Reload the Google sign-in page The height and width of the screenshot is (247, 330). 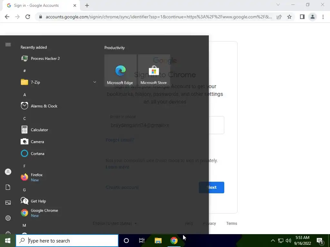tap(28, 17)
